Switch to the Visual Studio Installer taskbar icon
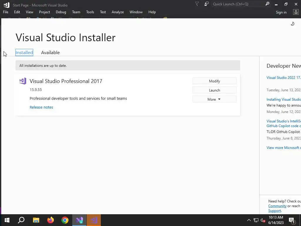301x226 pixels. [x=79, y=220]
